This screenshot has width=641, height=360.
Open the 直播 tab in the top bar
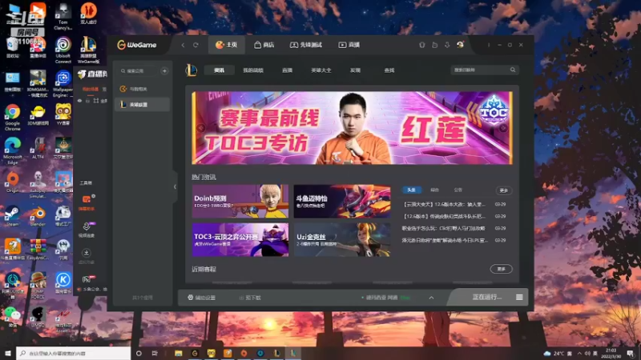[x=349, y=45]
